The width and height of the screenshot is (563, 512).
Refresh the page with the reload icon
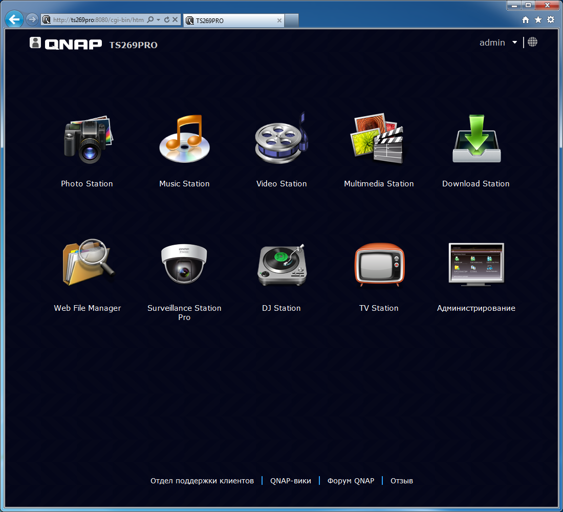coord(167,20)
